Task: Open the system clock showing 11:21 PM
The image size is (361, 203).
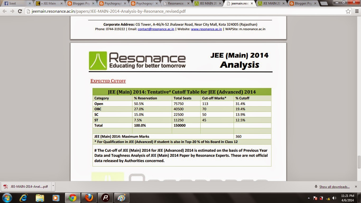Action: coord(347,198)
